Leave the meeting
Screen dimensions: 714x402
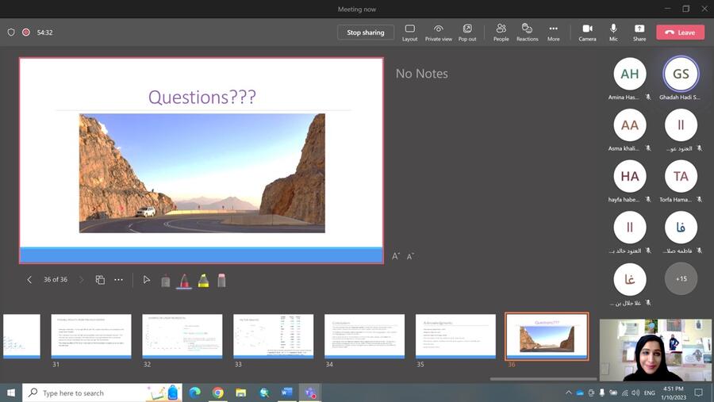click(x=679, y=33)
